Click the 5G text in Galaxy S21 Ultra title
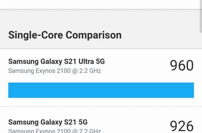Screen dimensions: 202x133 (100, 61)
